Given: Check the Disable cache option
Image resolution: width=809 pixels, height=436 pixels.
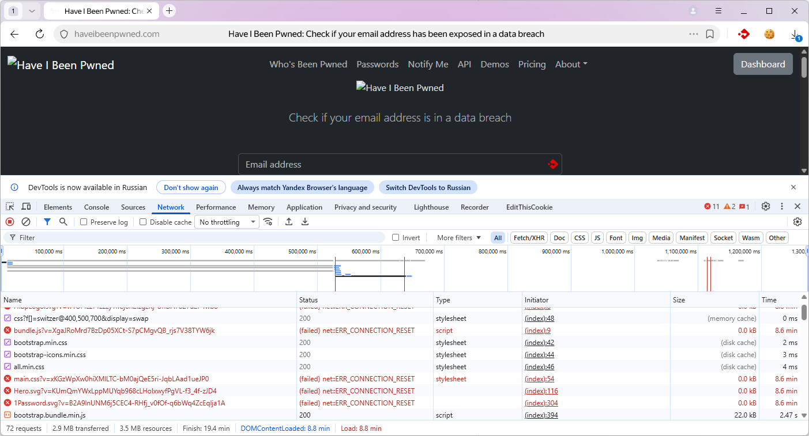Looking at the screenshot, I should 143,222.
